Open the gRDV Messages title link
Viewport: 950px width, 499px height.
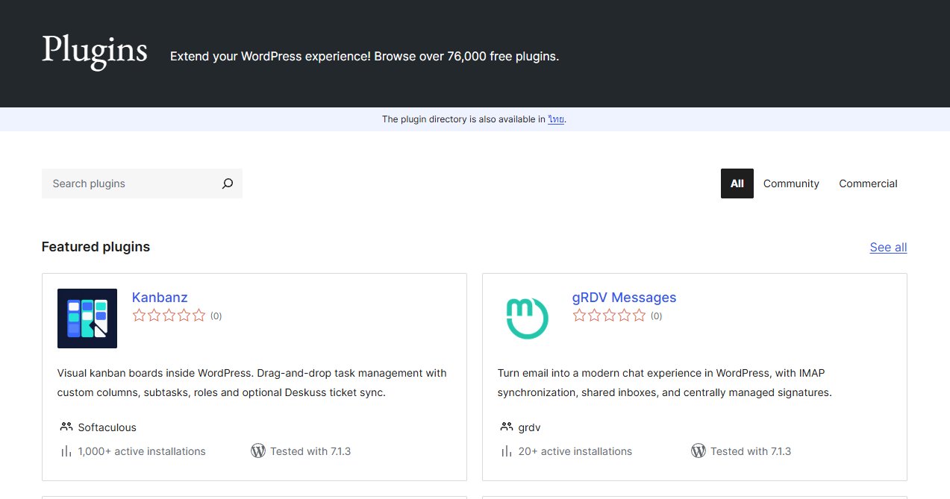tap(624, 298)
